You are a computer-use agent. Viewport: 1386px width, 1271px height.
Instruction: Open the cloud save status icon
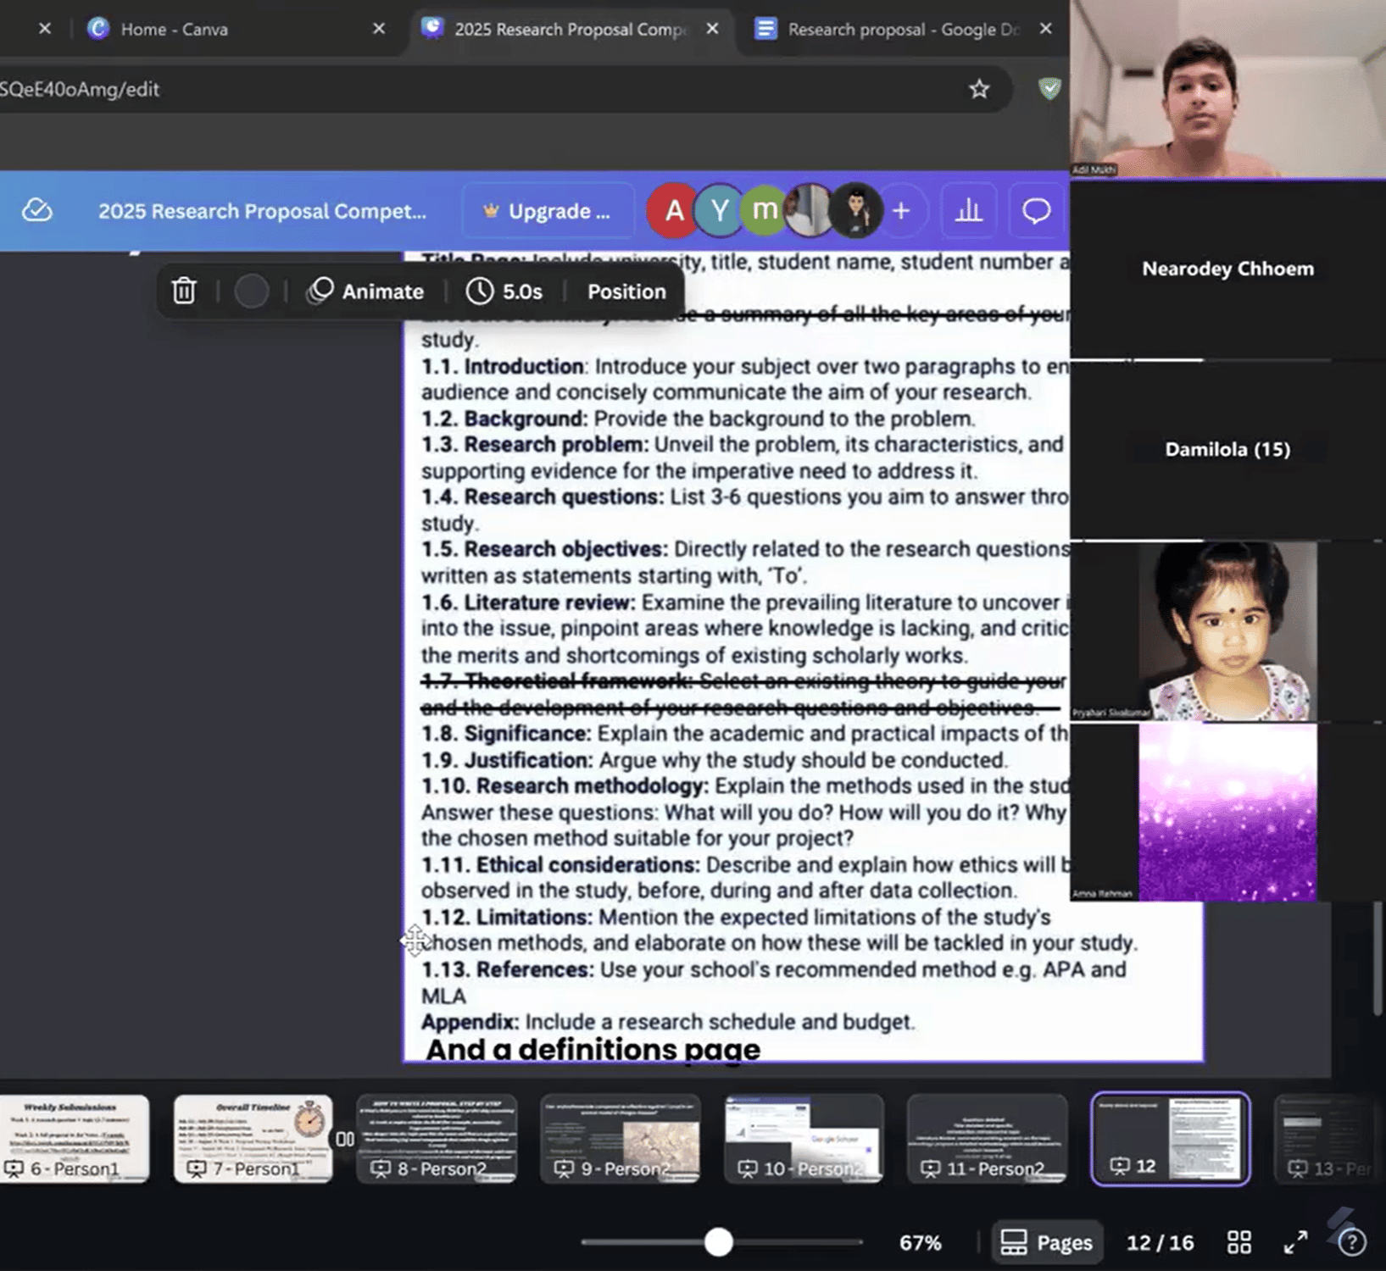coord(37,210)
